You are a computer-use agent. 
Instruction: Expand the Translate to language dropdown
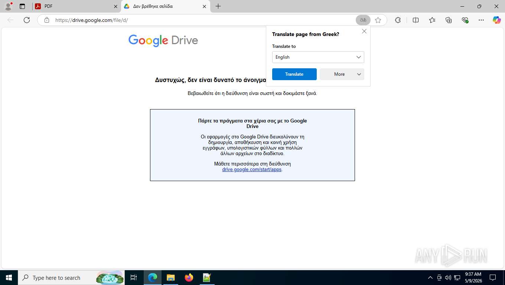318,57
